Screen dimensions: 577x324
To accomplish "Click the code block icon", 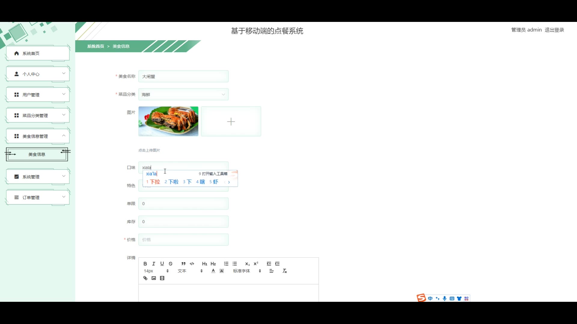I will (192, 264).
